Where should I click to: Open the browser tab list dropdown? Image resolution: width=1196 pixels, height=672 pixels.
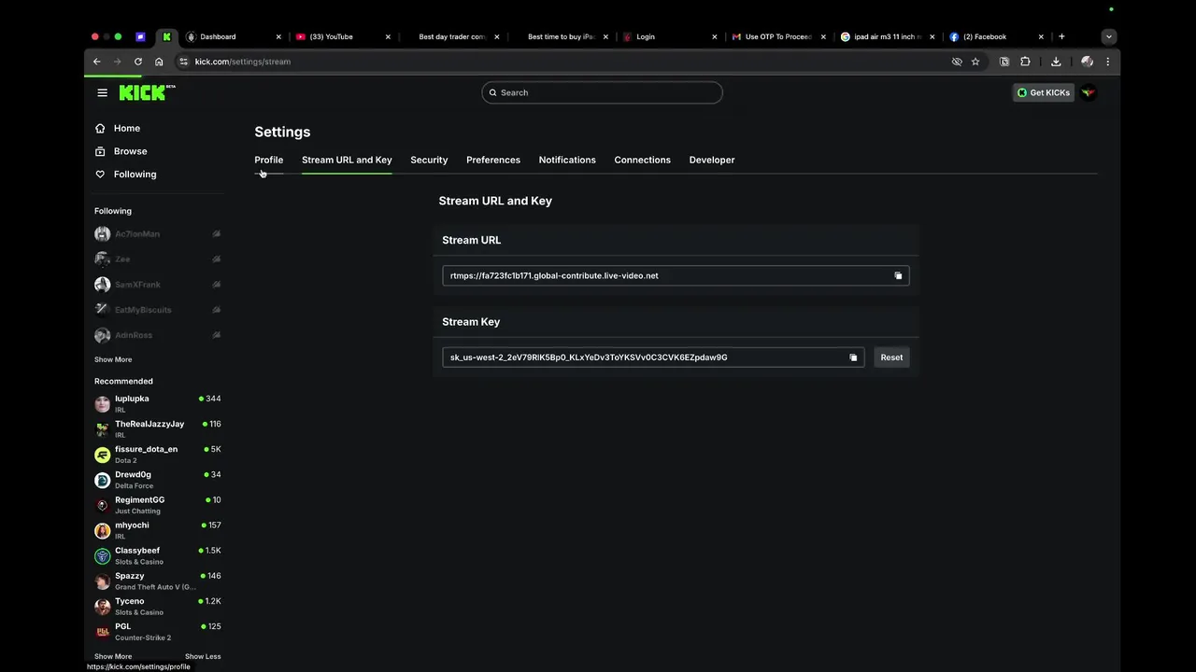pos(1108,36)
